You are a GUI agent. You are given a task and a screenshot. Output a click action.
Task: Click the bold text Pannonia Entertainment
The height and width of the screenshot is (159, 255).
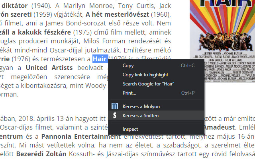pos(81,136)
